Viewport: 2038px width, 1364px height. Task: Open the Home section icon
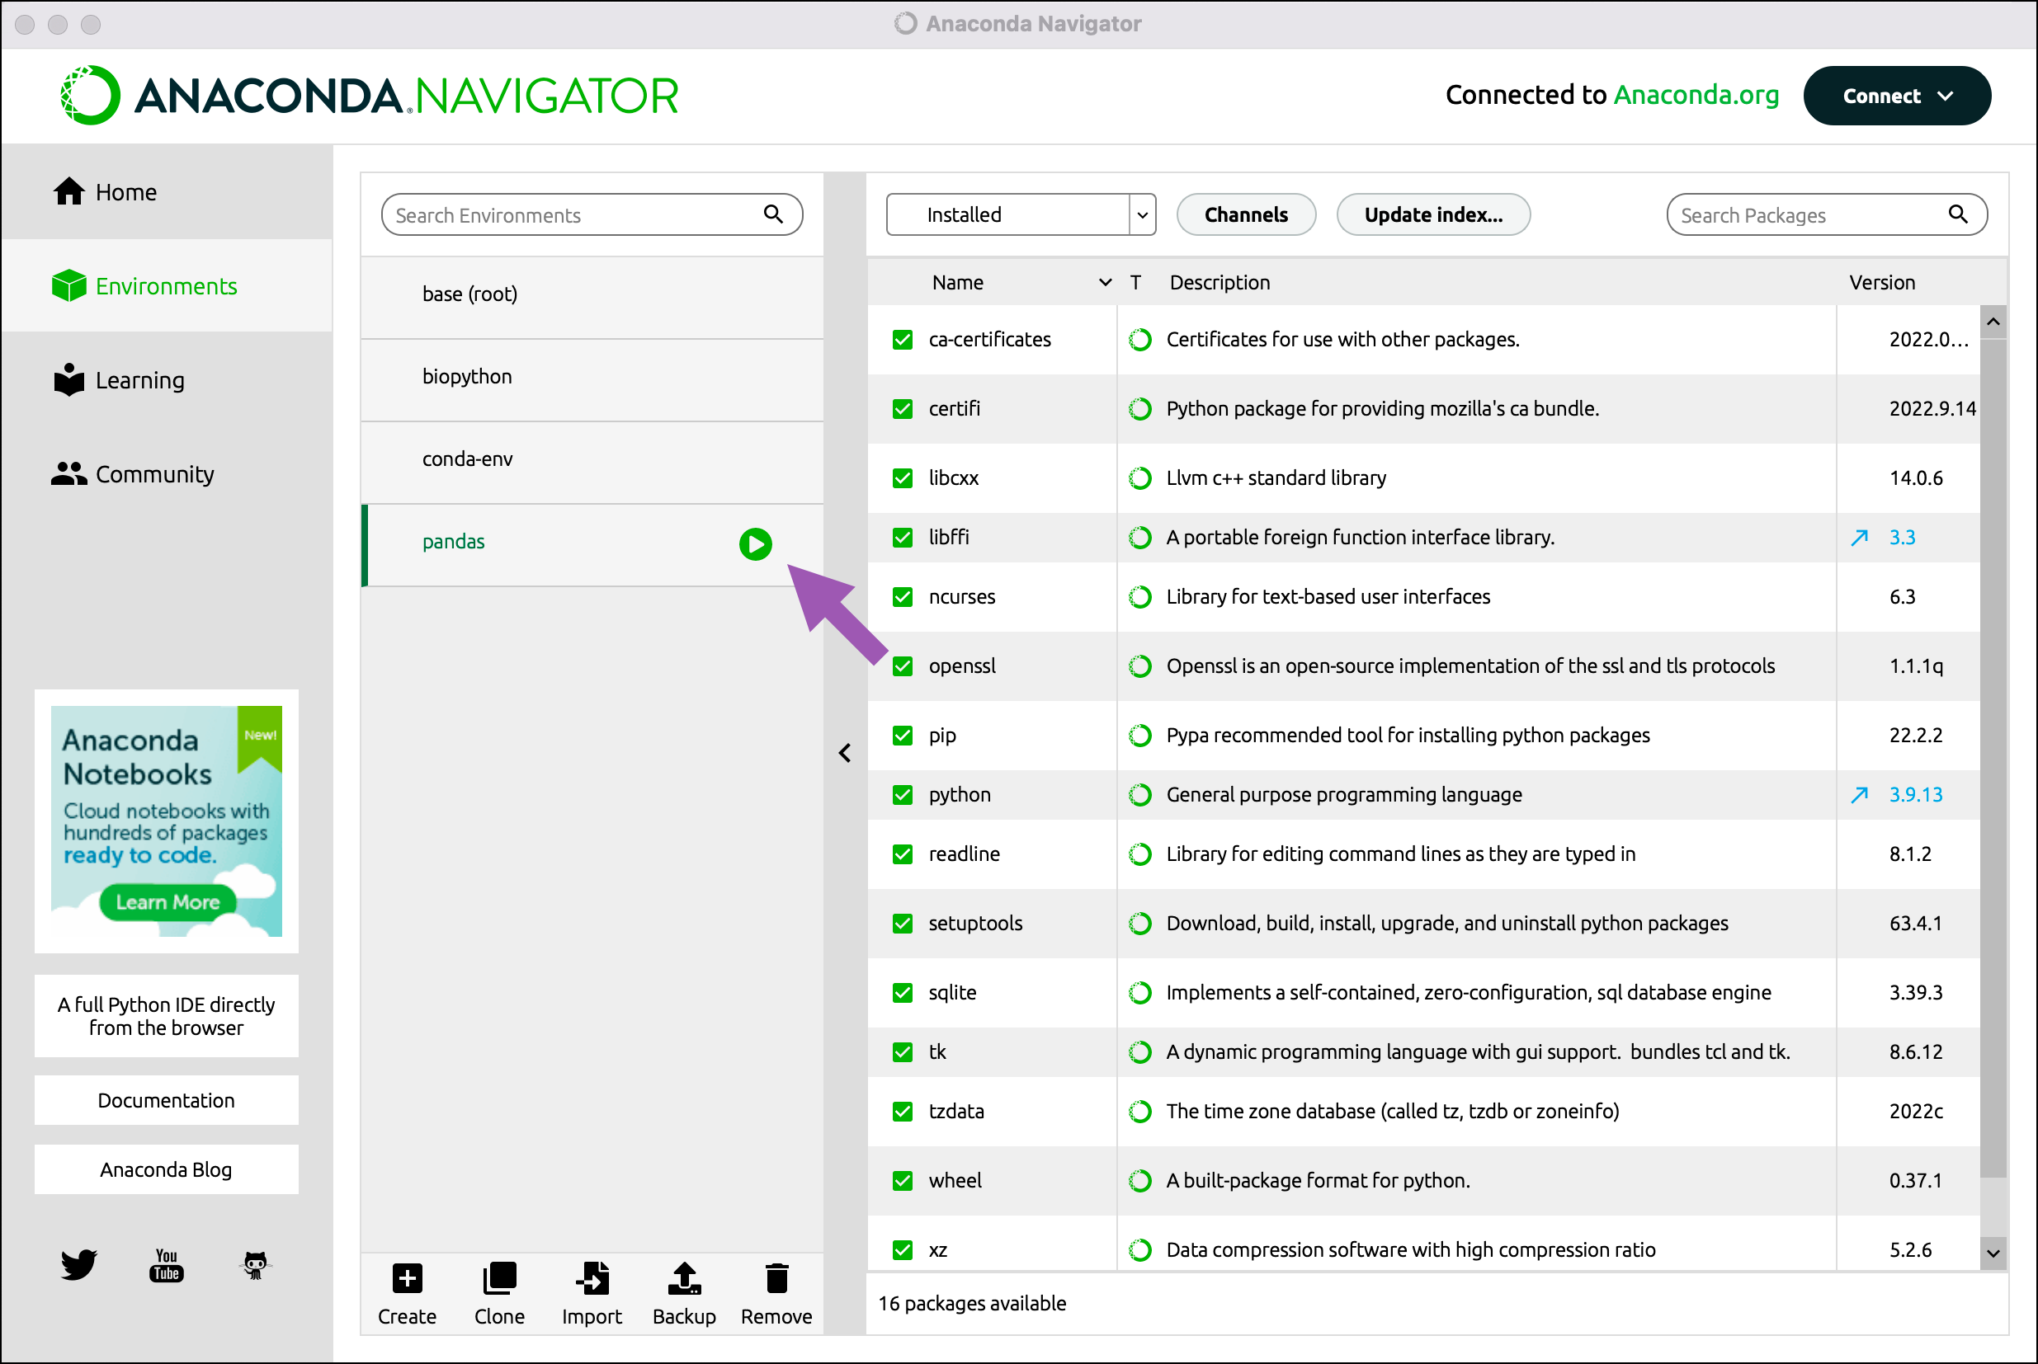[69, 191]
